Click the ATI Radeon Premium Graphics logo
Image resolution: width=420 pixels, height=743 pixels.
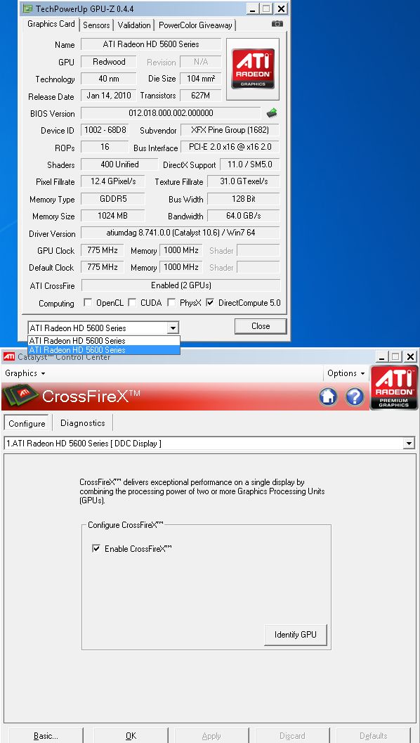[x=394, y=387]
